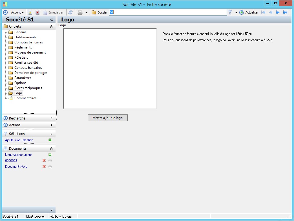This screenshot has height=221, width=294.
Task: Open document 0000003 link
Action: pyautogui.click(x=11, y=161)
